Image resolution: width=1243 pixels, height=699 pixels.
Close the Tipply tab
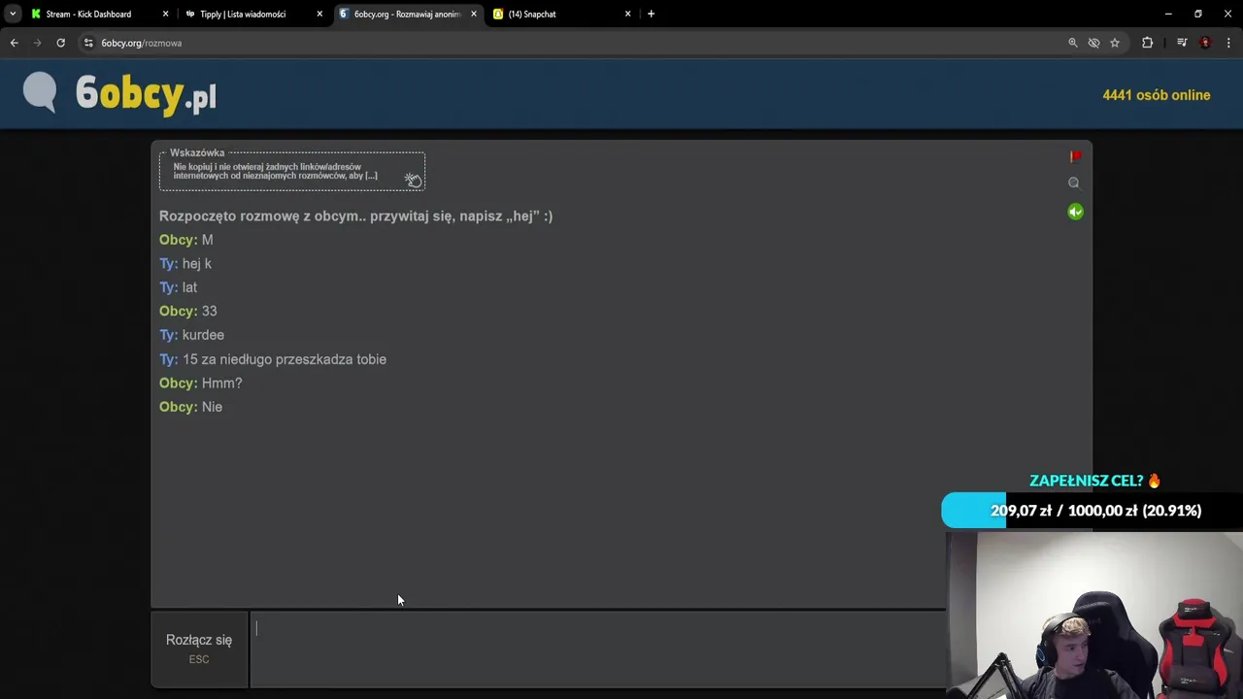[319, 15]
